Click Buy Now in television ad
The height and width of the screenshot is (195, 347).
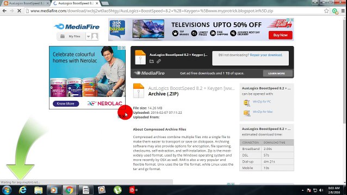(x=281, y=35)
